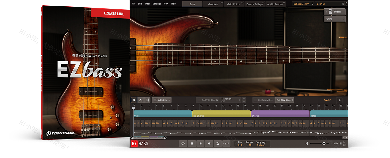Screen dimensions: 390x158
Task: Open the Track menu
Action: [148, 4]
